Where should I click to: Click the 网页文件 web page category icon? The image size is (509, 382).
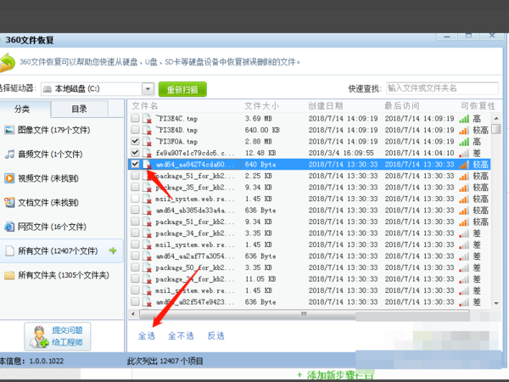[10, 227]
